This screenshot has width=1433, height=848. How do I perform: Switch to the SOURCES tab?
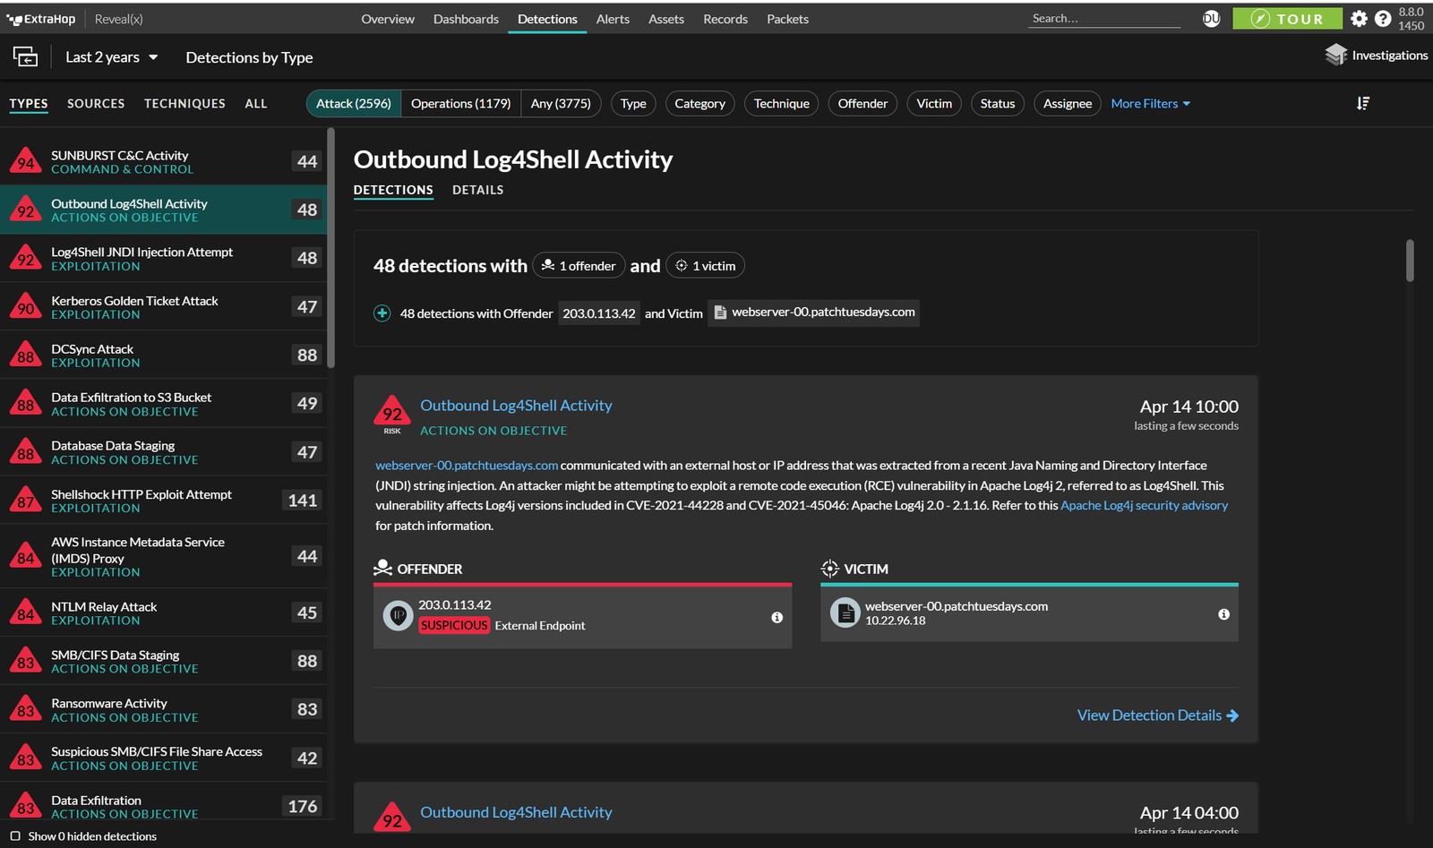[96, 104]
